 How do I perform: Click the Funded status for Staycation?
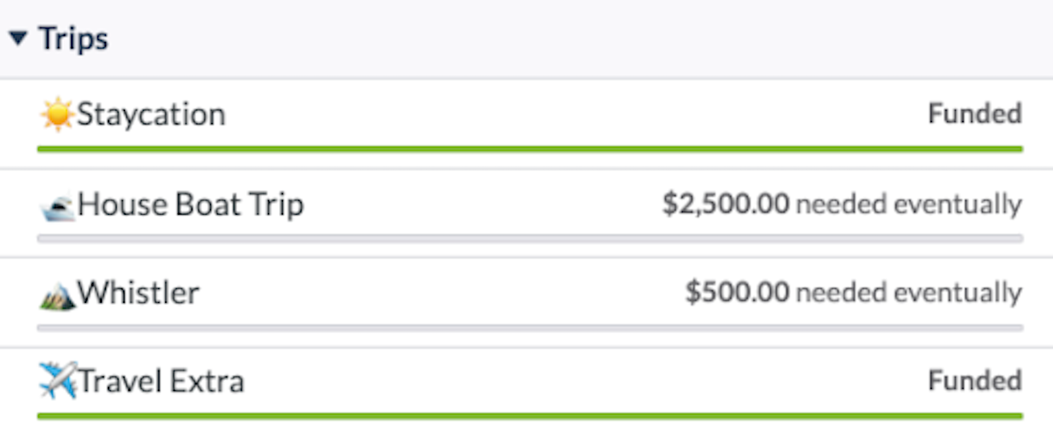(x=975, y=114)
